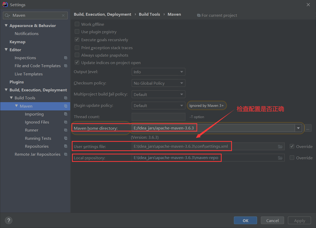The height and width of the screenshot is (228, 316).
Task: Click the project-level icon beside Remote Jar Repositories
Action: [66, 154]
